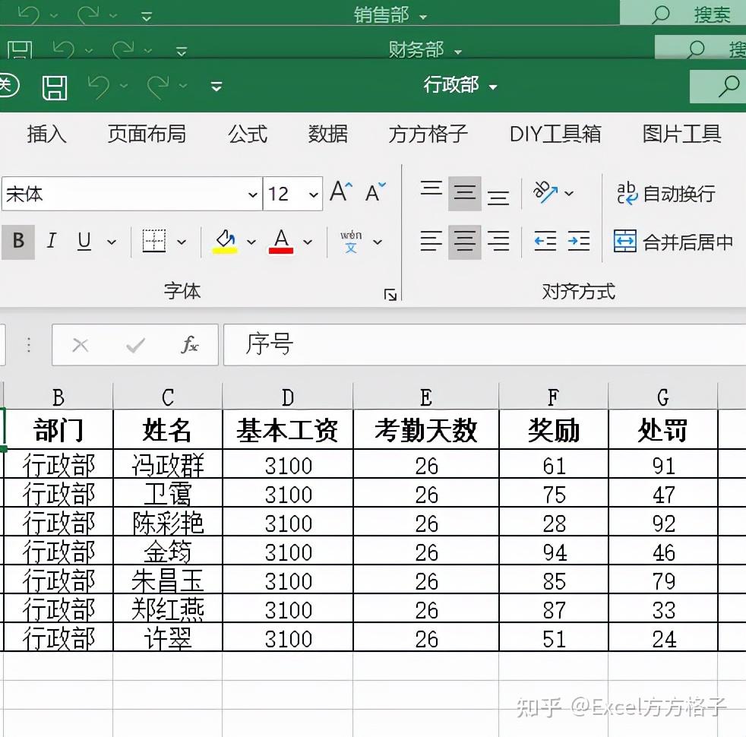The width and height of the screenshot is (746, 737).
Task: Click the formula bar showing 序号
Action: coord(485,344)
